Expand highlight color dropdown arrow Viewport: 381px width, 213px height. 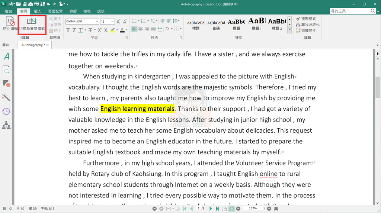click(x=117, y=30)
